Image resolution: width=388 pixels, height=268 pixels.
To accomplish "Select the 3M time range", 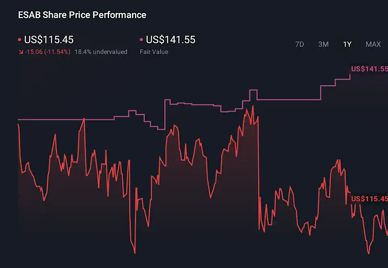I will pyautogui.click(x=323, y=44).
